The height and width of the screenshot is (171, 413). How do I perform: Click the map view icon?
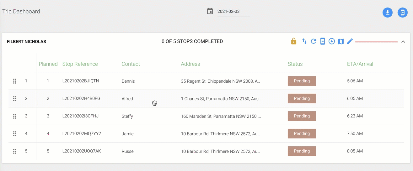click(341, 41)
